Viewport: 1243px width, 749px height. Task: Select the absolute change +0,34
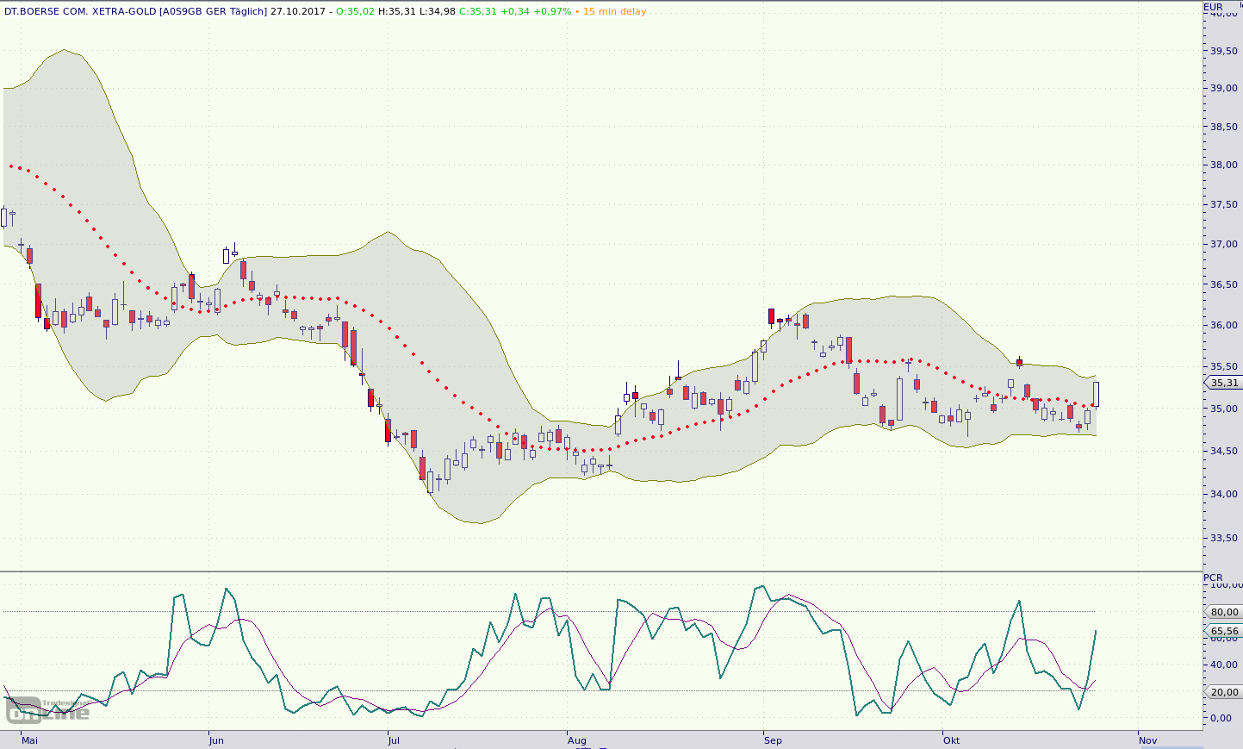coord(515,11)
